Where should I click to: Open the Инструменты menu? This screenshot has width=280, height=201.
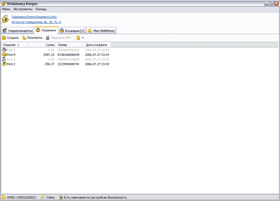click(23, 9)
